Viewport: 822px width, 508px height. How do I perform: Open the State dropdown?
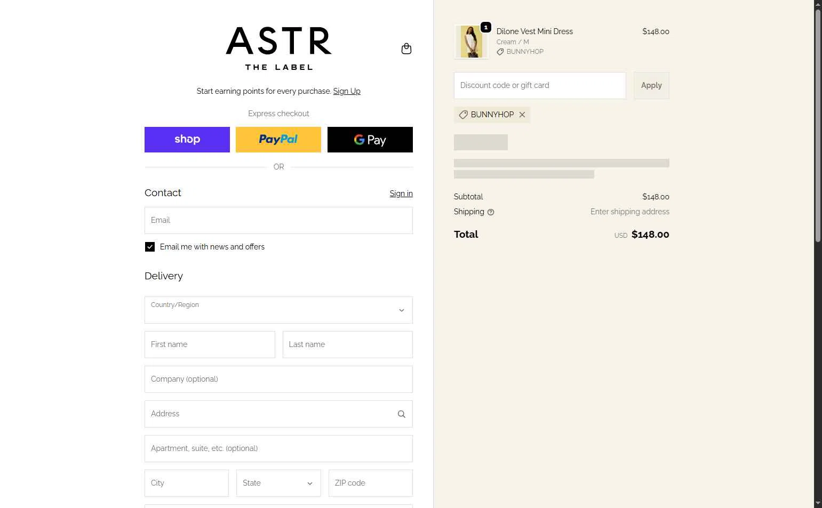(278, 483)
